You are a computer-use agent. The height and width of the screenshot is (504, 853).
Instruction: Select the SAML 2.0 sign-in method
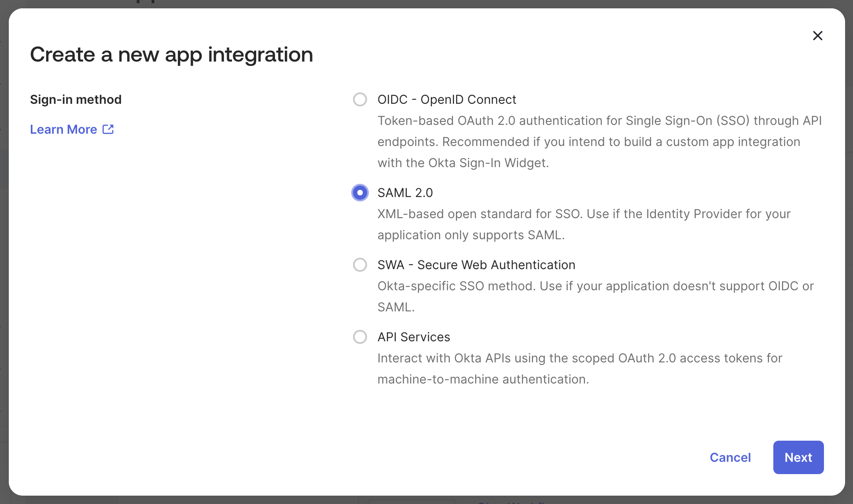pos(360,193)
